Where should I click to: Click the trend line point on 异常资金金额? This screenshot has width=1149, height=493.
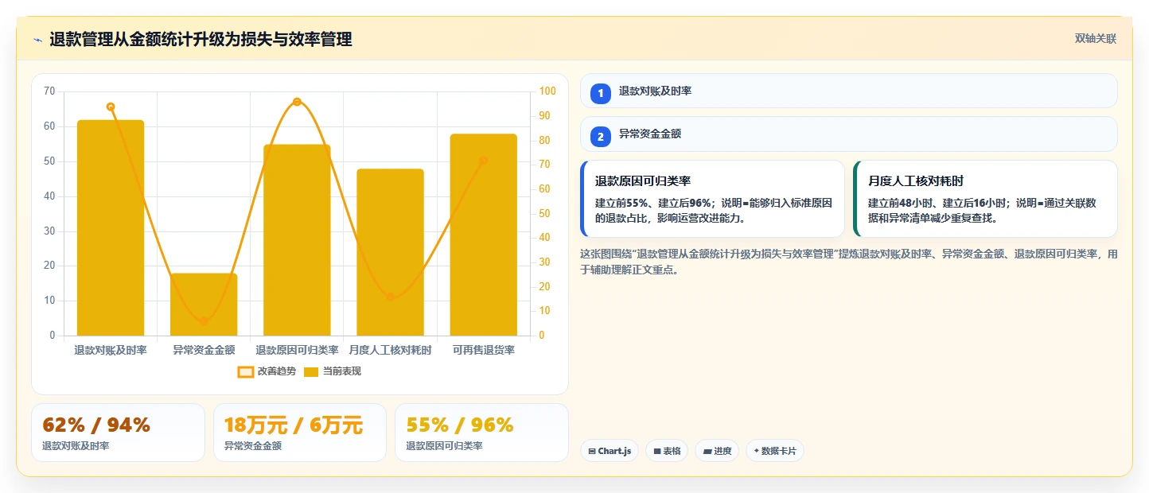(204, 321)
